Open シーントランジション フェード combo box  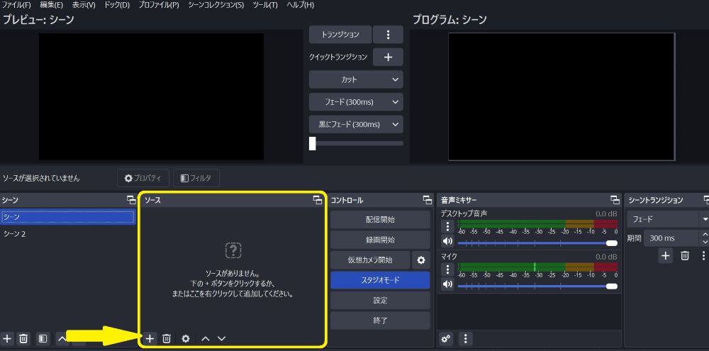tap(667, 219)
